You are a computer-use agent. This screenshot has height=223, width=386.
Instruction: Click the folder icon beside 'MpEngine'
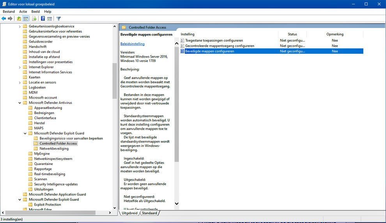tap(30, 153)
